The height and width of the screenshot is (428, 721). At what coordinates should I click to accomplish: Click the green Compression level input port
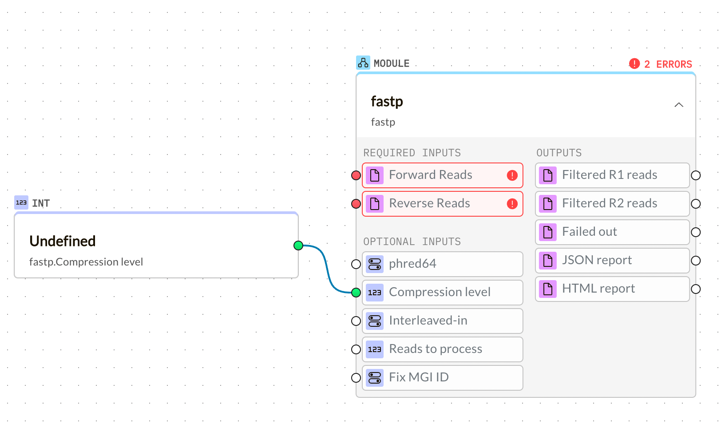tap(356, 292)
